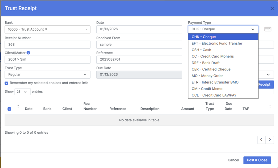The image size is (278, 168).
Task: Click the info icon next to Client/Matter
Action: [28, 53]
